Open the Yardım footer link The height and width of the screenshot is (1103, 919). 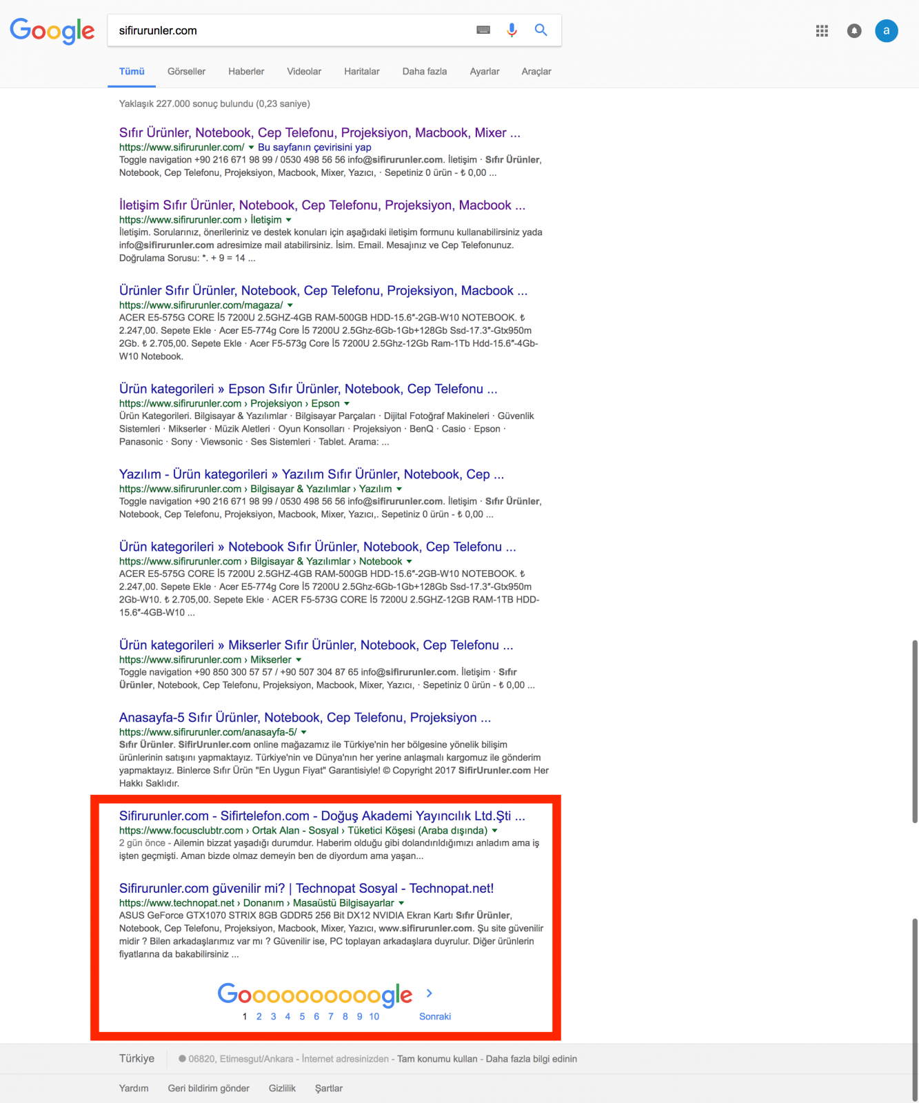pos(134,1089)
